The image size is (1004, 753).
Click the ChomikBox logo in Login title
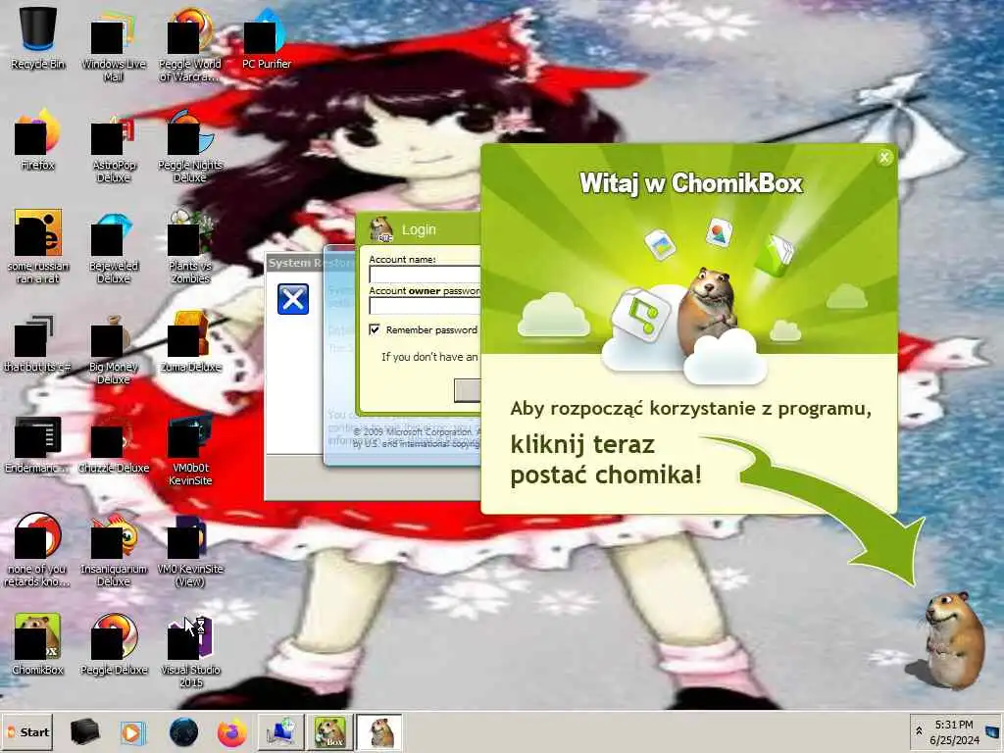(x=381, y=229)
